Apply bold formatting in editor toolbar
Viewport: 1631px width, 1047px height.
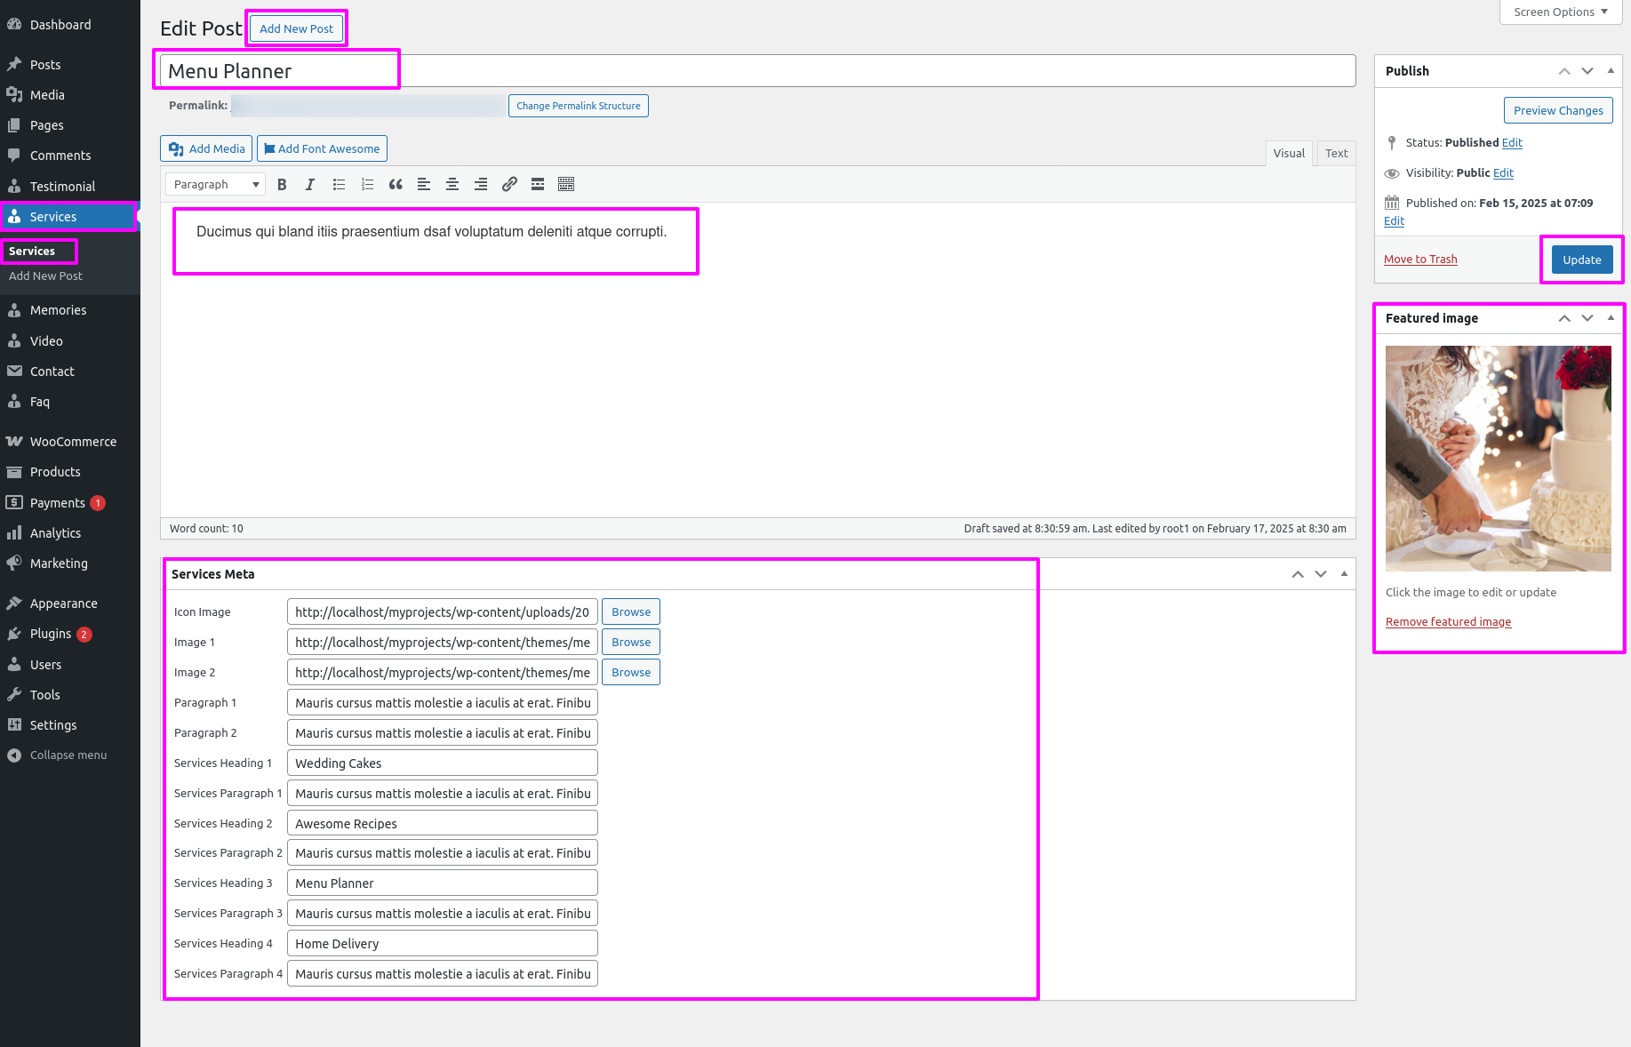282,185
